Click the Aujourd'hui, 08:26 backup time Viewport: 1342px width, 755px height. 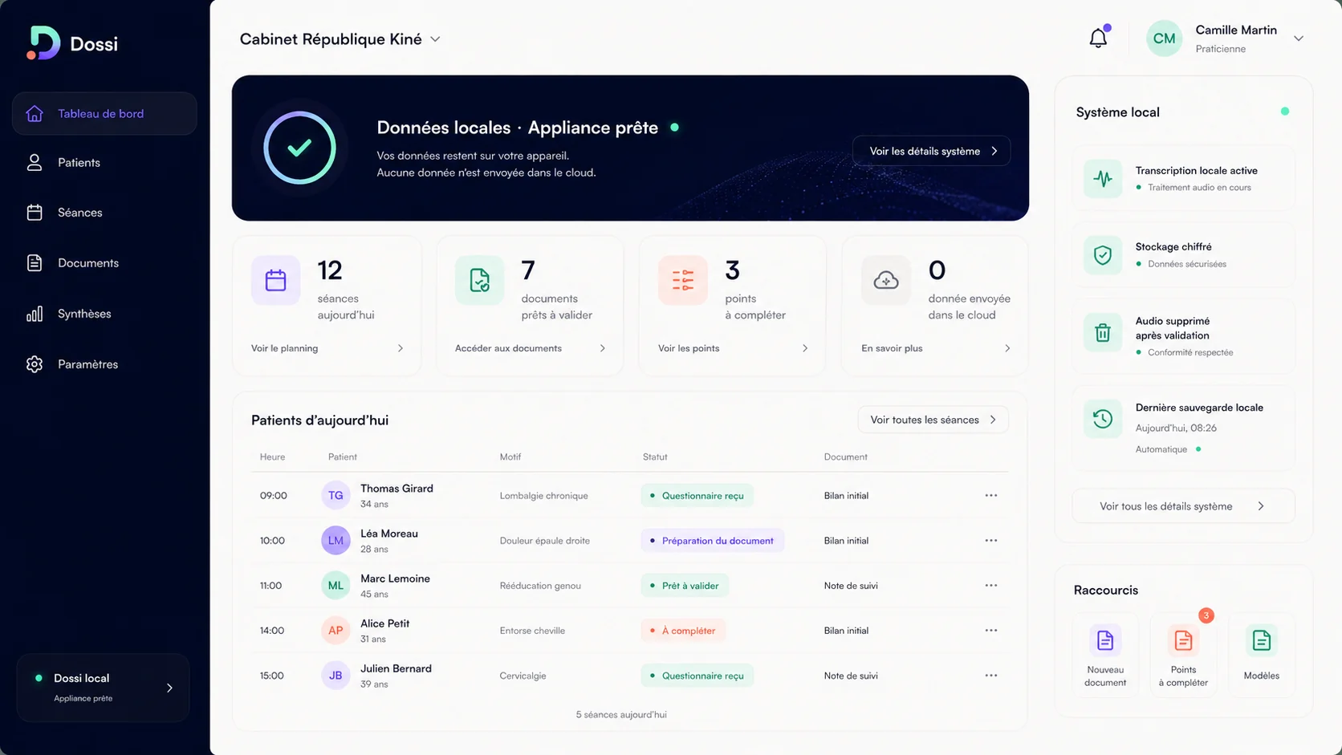coord(1176,428)
